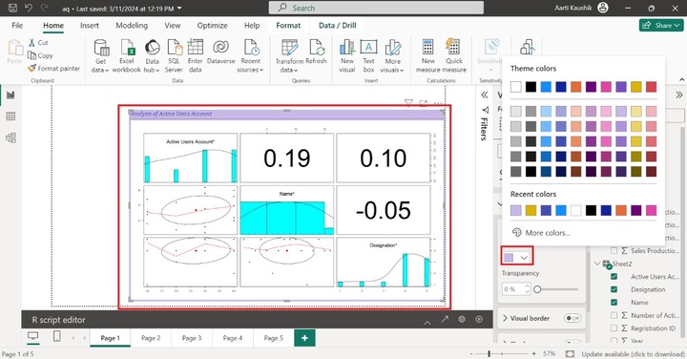Import an Excel workbook

point(127,55)
